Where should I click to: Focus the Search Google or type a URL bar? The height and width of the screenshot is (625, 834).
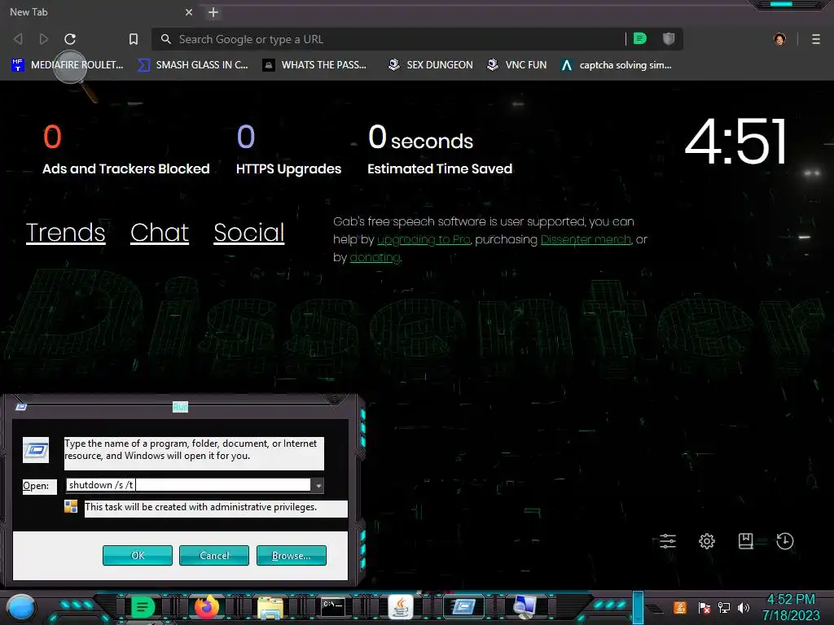(390, 39)
